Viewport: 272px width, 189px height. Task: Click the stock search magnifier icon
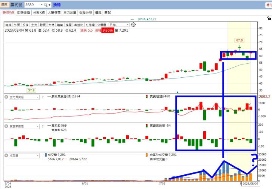(x=46, y=5)
